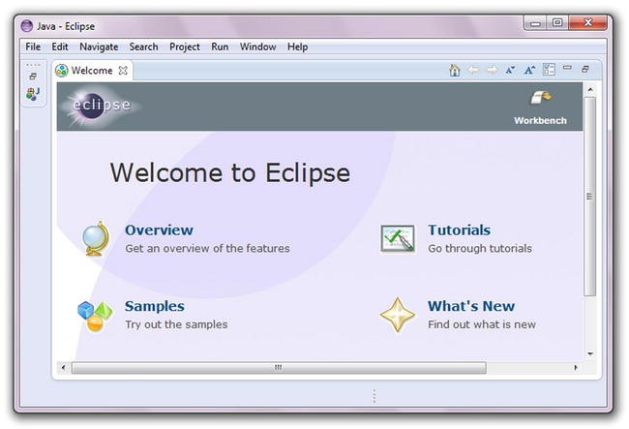Click the Eclipse icon in title bar
629x429 pixels.
27,26
